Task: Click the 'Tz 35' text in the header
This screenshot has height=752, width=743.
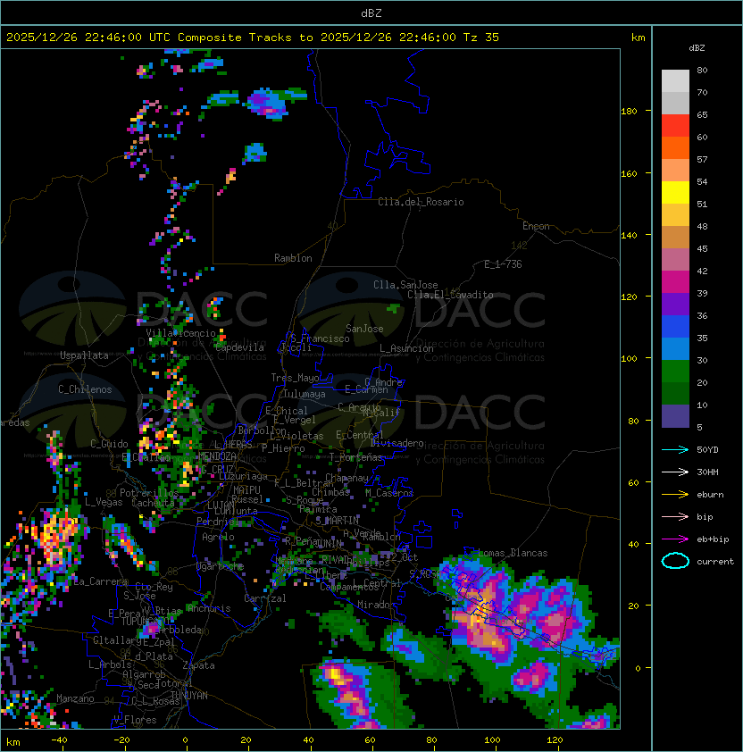Action: pos(481,38)
